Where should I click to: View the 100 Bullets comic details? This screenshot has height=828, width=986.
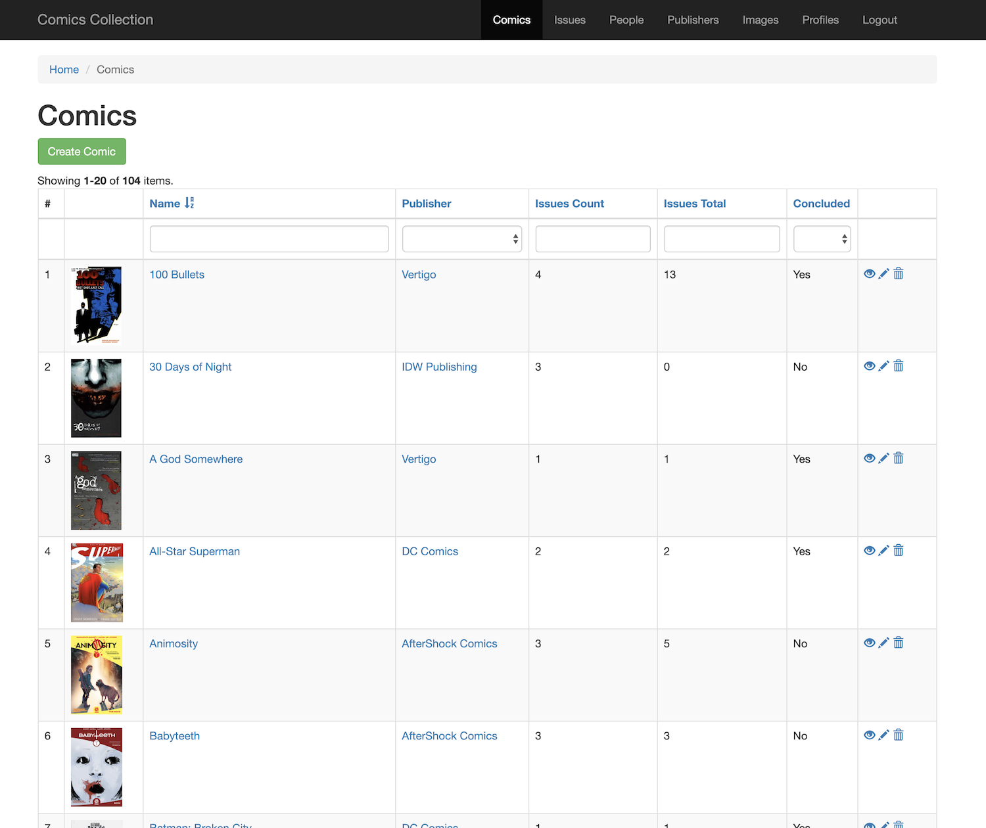click(x=869, y=274)
